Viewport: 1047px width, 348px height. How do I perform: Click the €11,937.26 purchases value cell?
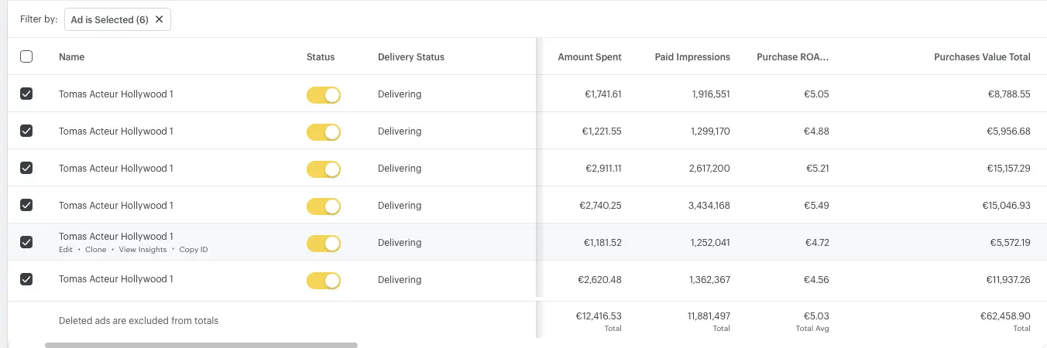tap(1008, 280)
